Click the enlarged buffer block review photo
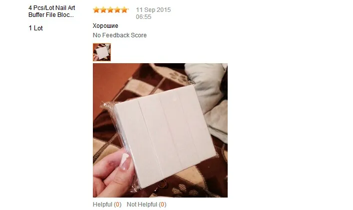 [160, 130]
